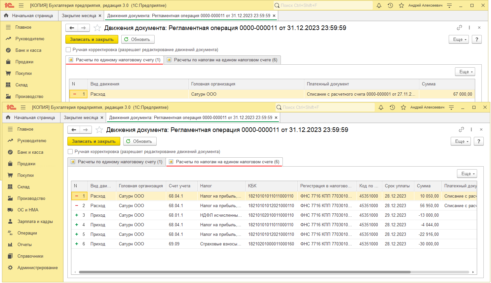
Task: Open history clock icon in back window
Action: [x=390, y=6]
